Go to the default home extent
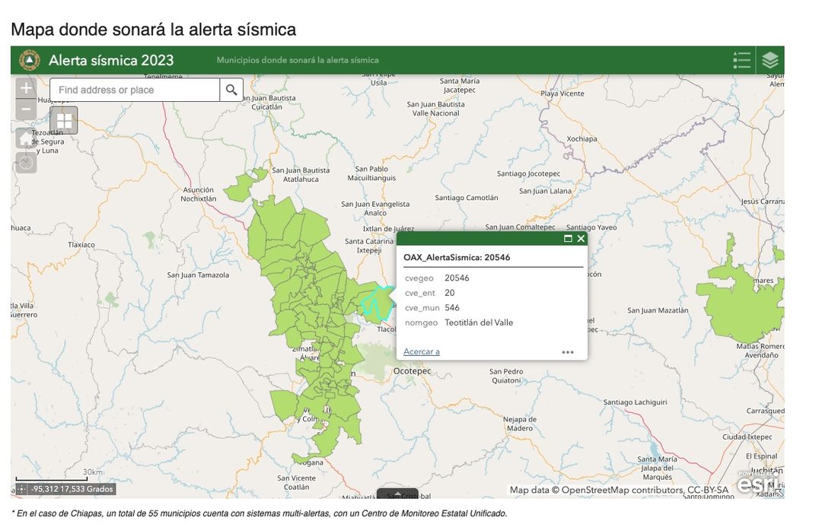 click(26, 139)
